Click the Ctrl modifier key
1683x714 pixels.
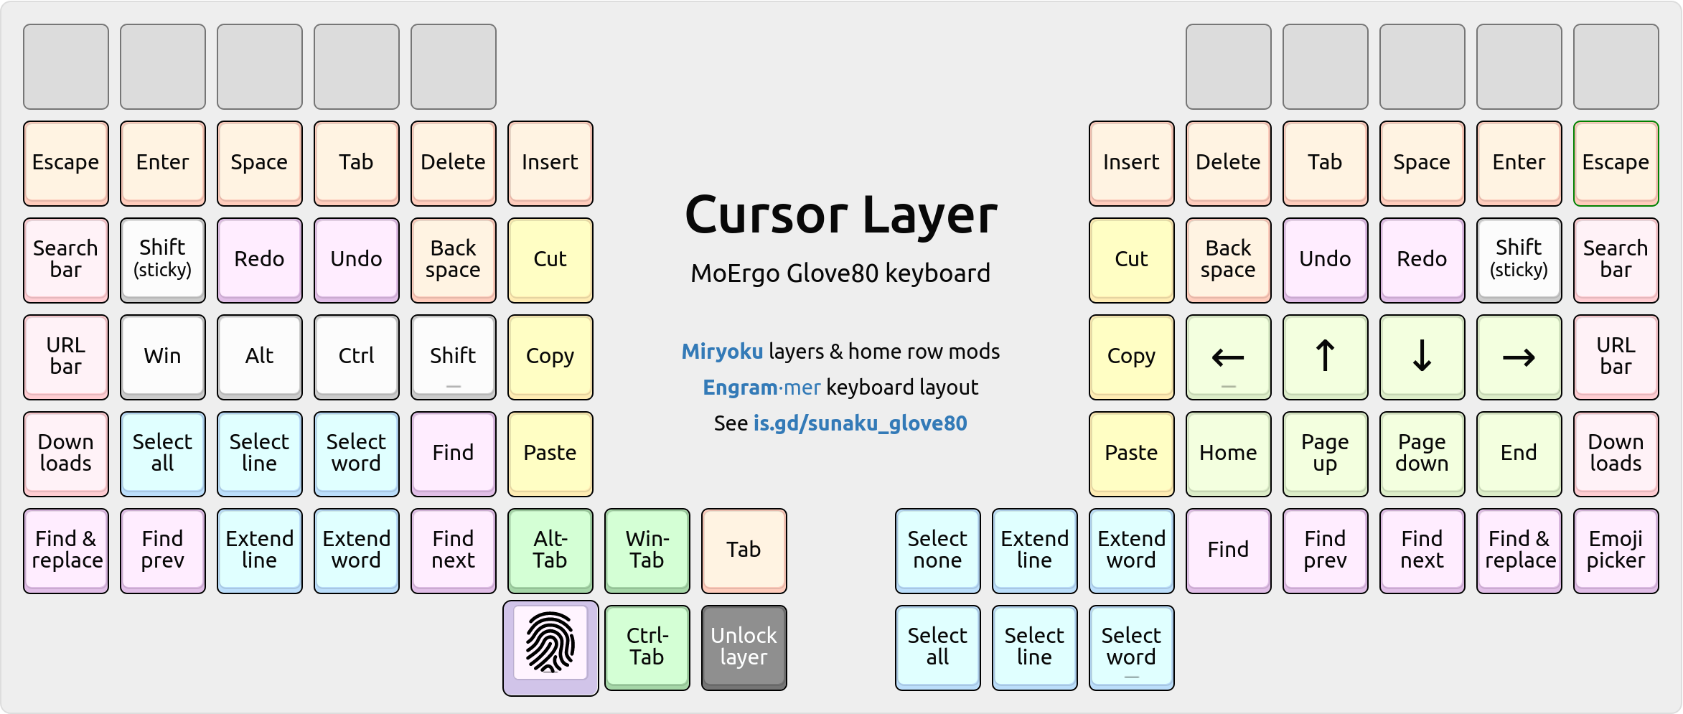click(x=356, y=357)
